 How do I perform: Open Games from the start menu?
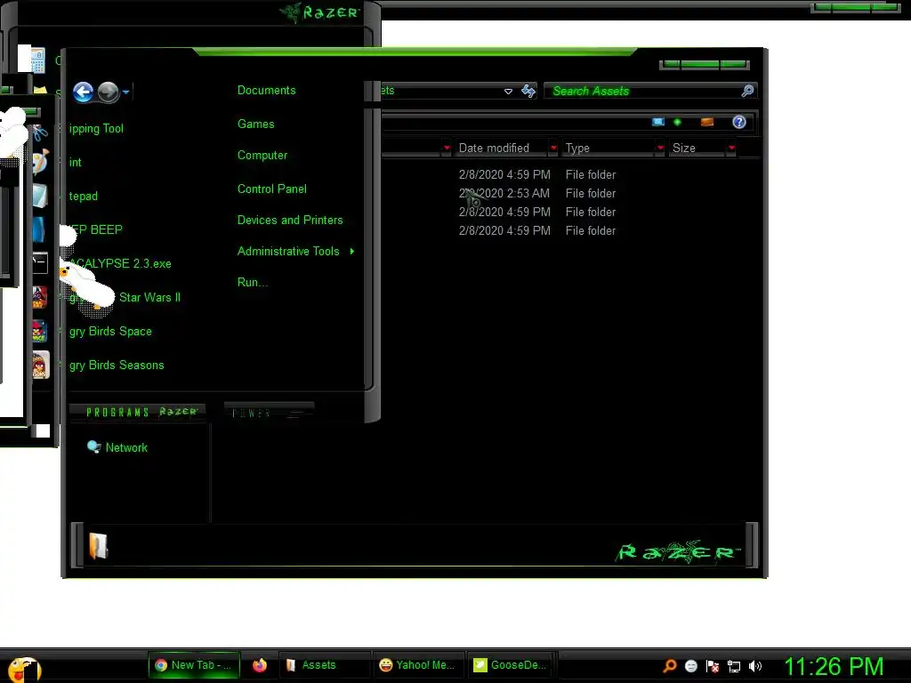(255, 124)
